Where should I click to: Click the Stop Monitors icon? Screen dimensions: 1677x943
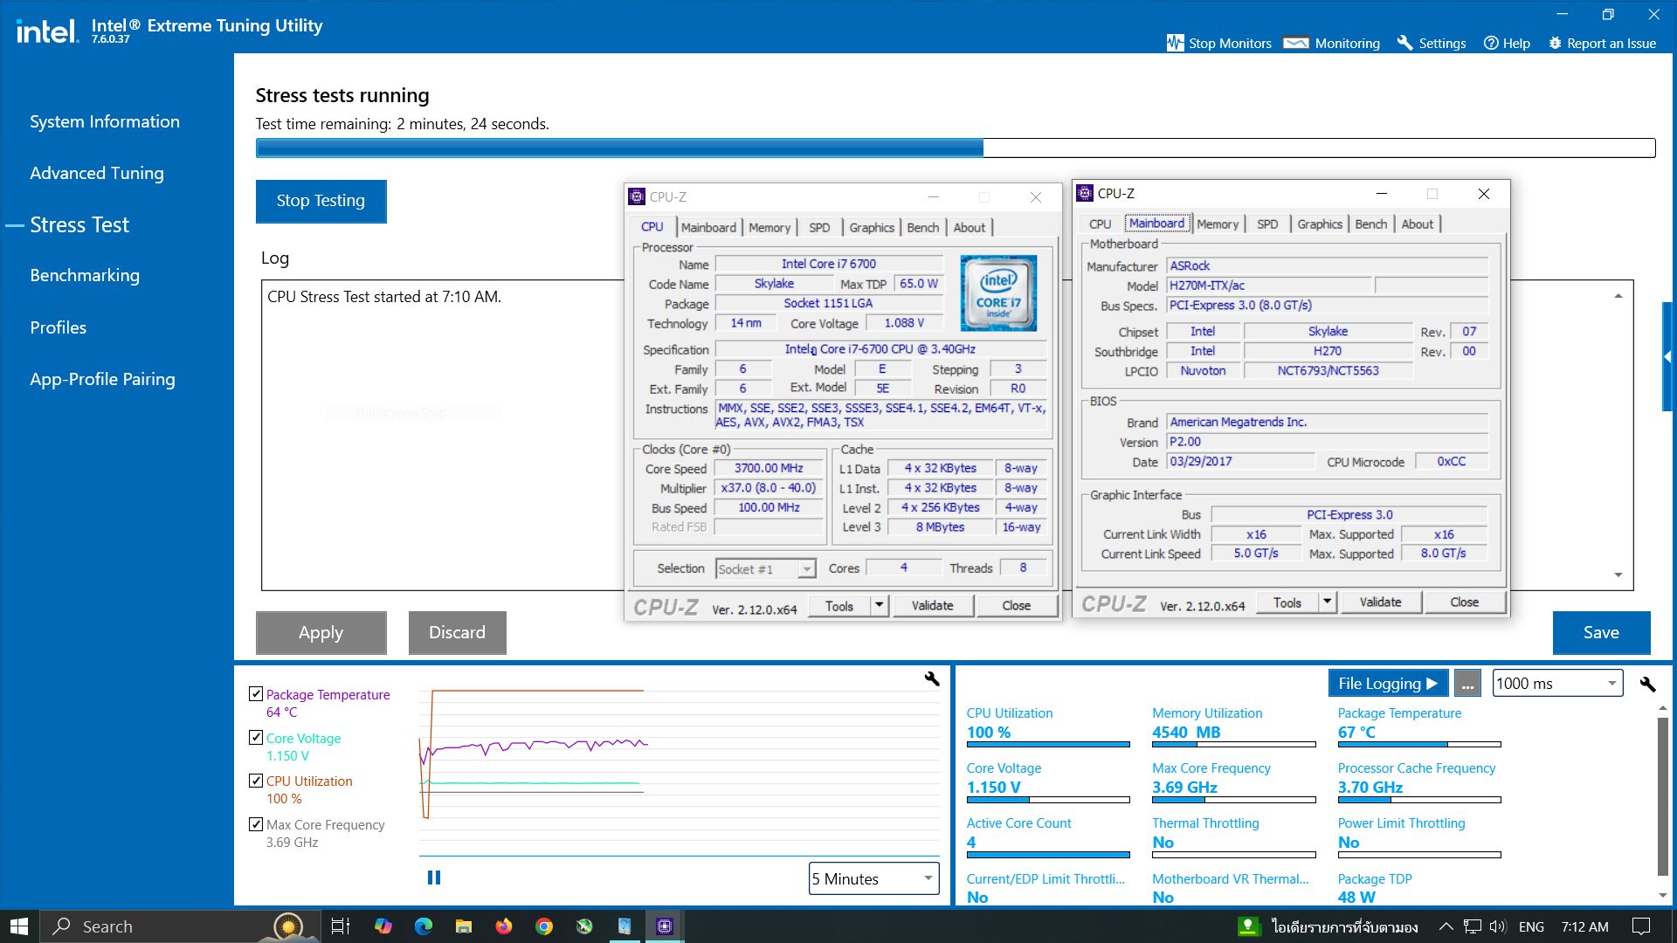(1175, 43)
